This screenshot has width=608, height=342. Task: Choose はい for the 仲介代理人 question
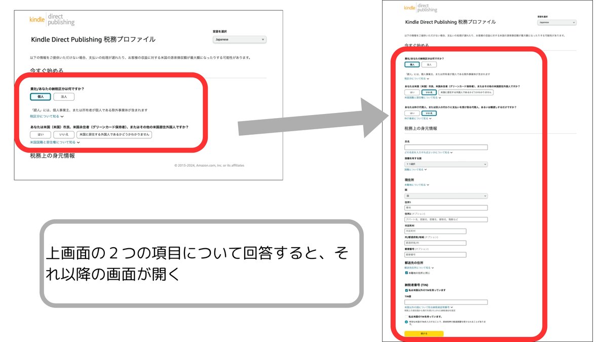(x=412, y=113)
